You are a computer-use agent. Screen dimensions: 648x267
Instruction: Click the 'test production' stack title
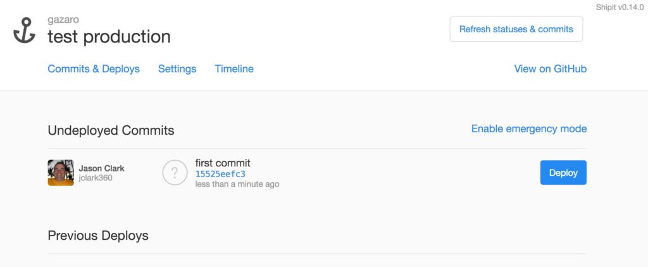109,37
